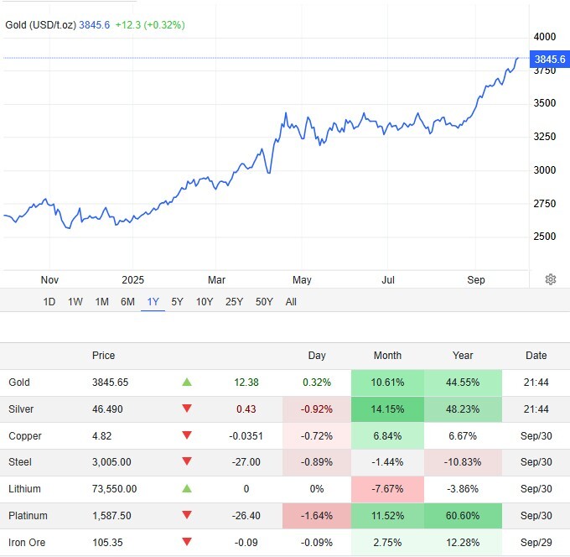Open the Gold commodity link
This screenshot has height=557, width=570.
19,383
